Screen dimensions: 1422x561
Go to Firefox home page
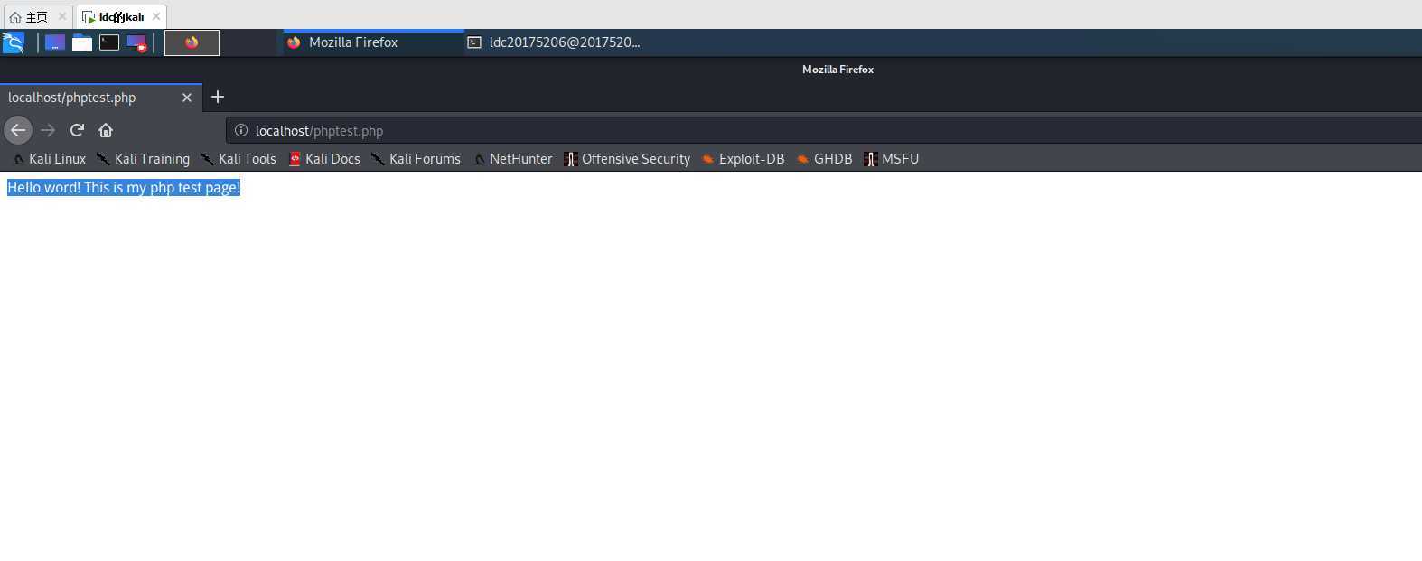pyautogui.click(x=106, y=130)
